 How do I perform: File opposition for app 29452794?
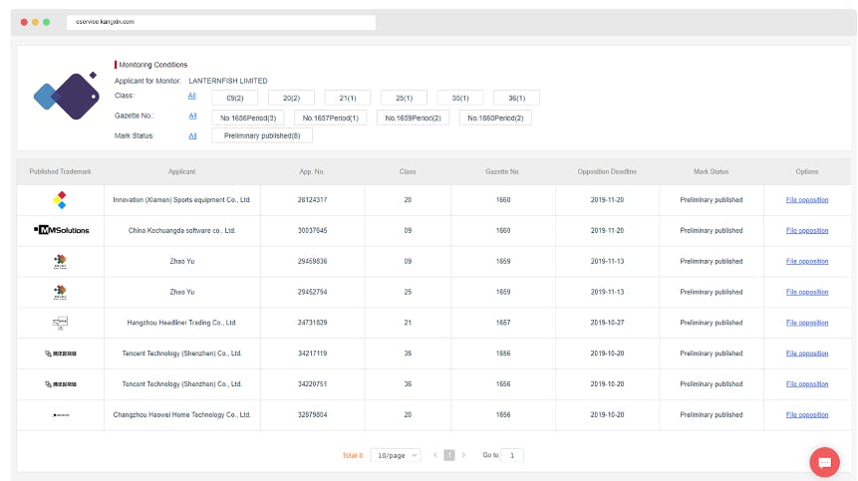[x=807, y=292]
